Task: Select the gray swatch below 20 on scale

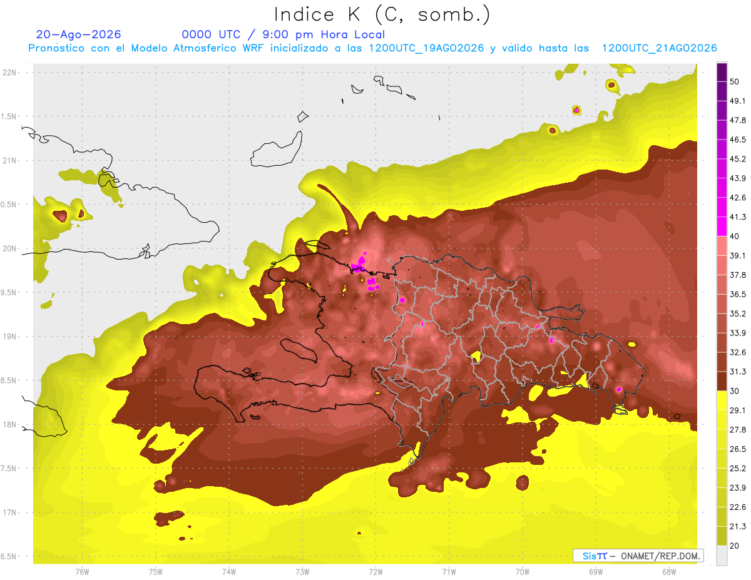Action: click(722, 555)
